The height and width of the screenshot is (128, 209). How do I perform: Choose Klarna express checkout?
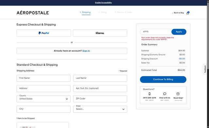[100, 33]
